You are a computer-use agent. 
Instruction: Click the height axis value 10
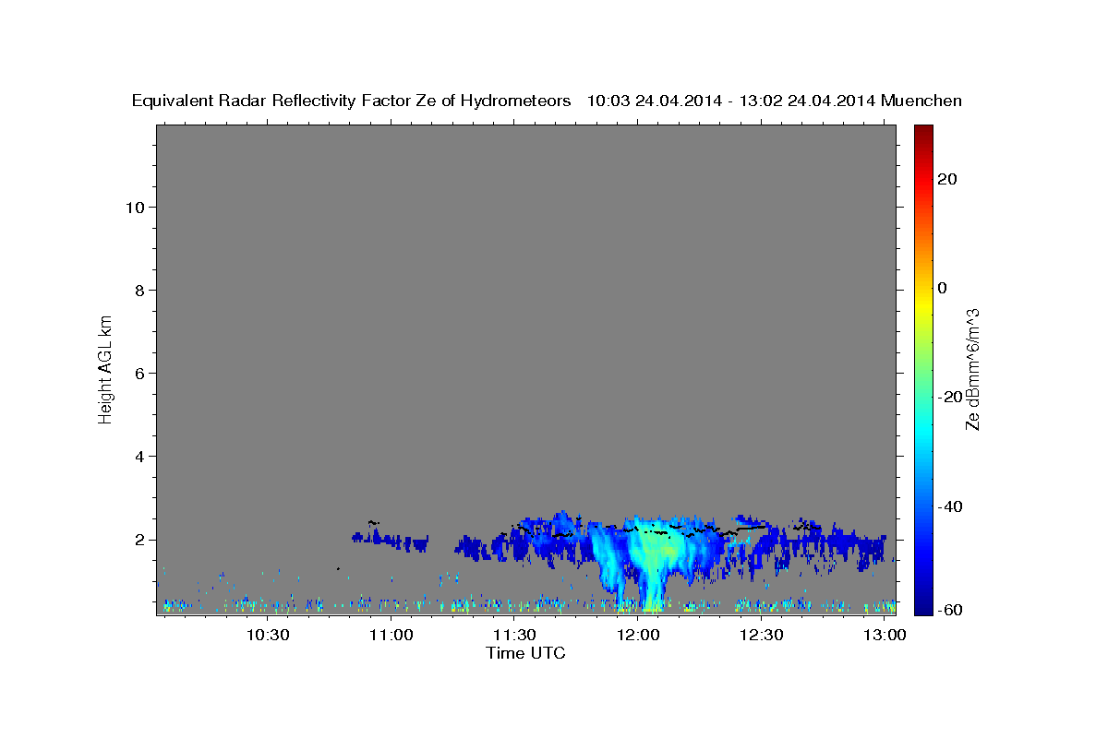point(133,207)
